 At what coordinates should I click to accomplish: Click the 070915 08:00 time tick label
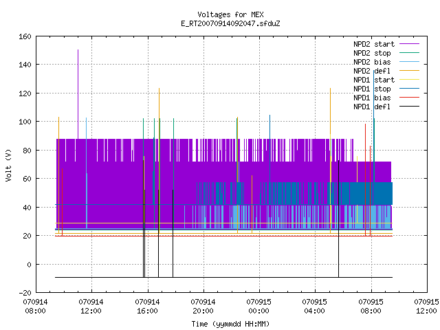coord(371,307)
